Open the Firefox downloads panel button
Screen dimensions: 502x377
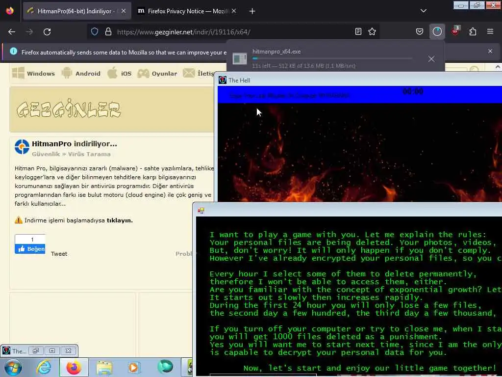pyautogui.click(x=437, y=31)
